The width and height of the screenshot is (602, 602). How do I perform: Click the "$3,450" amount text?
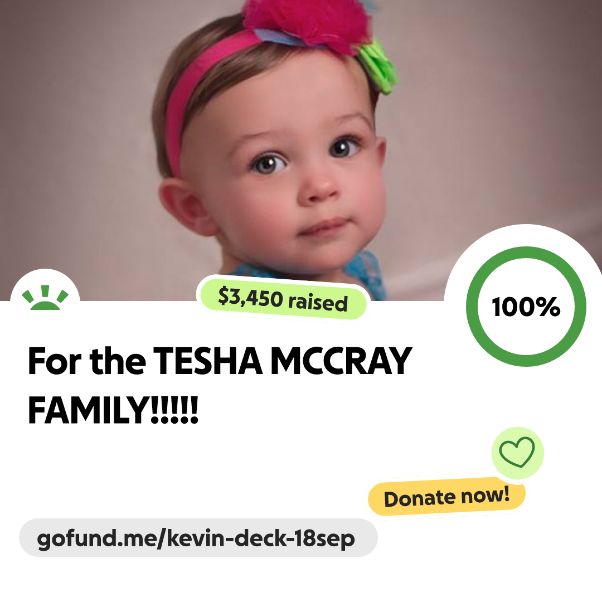click(250, 297)
